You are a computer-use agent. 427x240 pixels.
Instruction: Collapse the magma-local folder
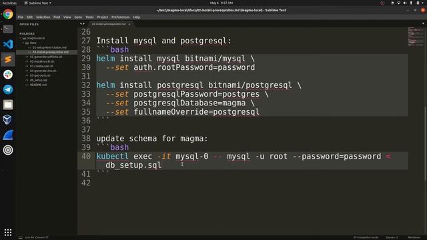point(21,39)
